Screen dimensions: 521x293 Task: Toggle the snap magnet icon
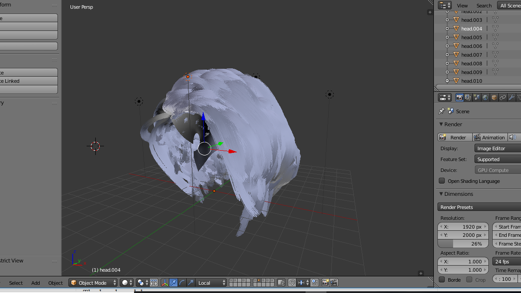[x=292, y=283]
